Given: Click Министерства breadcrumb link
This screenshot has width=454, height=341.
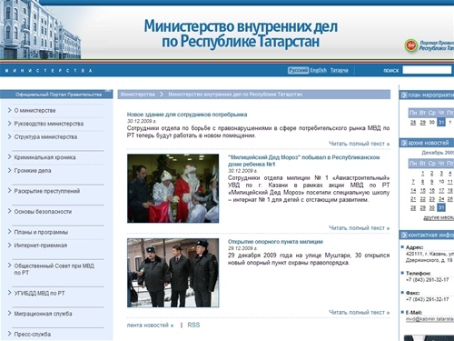Looking at the screenshot, I should (x=138, y=95).
